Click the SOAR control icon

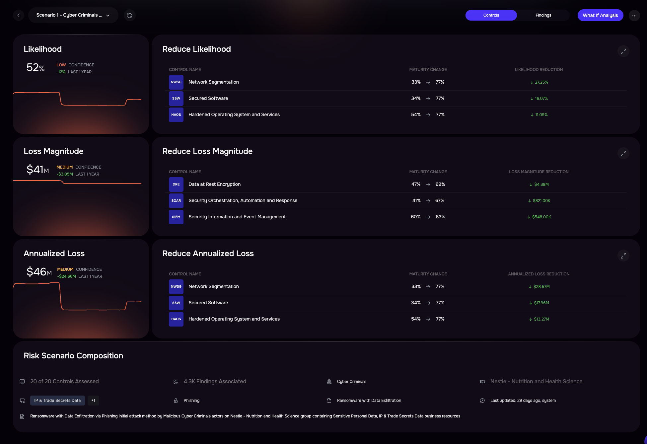(x=176, y=201)
